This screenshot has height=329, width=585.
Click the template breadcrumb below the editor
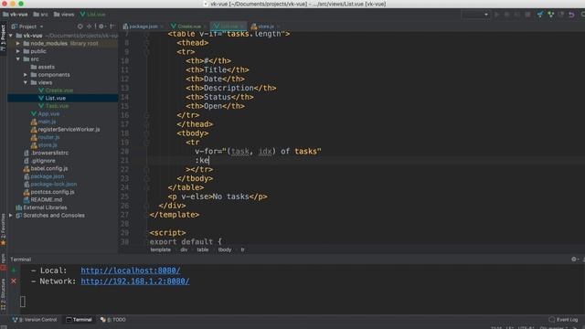coord(161,249)
